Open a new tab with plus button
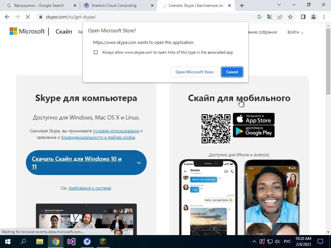This screenshot has height=248, width=331. pos(242,5)
